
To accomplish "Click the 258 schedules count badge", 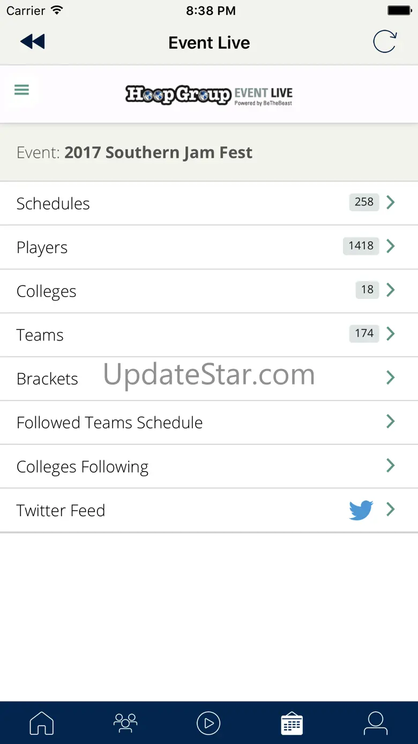I will click(x=364, y=202).
